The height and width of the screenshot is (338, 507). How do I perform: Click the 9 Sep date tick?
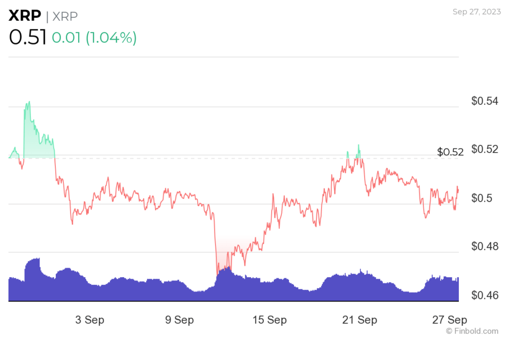(x=179, y=320)
